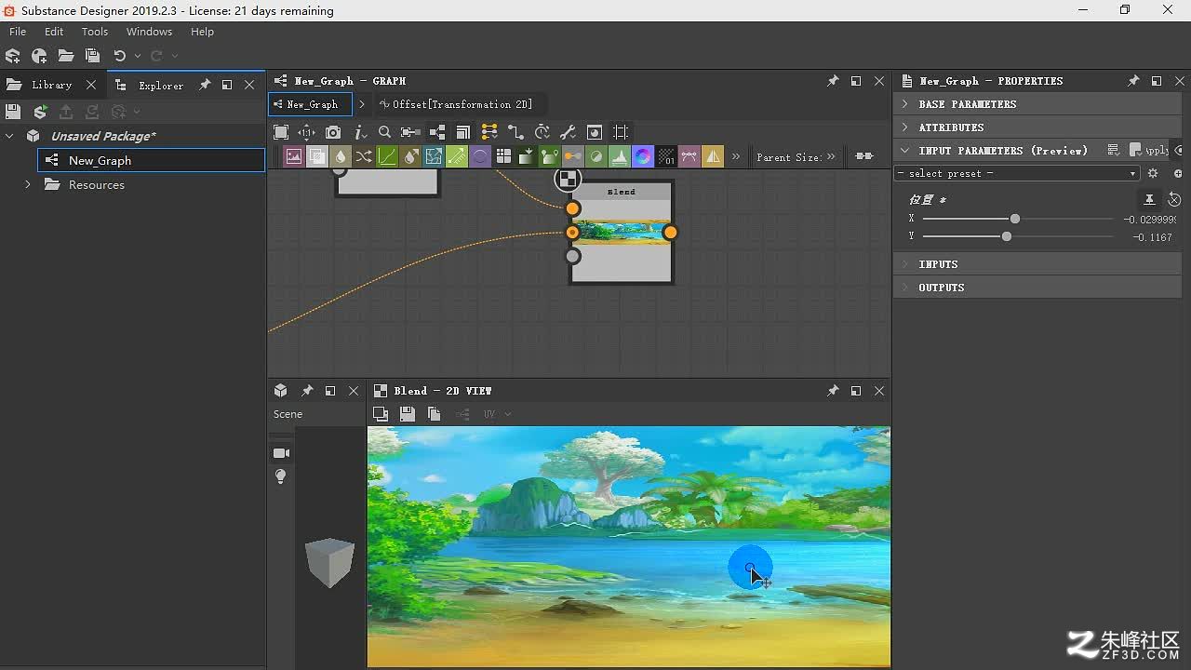
Task: Toggle the 3D view light bulb icon
Action: 280,476
